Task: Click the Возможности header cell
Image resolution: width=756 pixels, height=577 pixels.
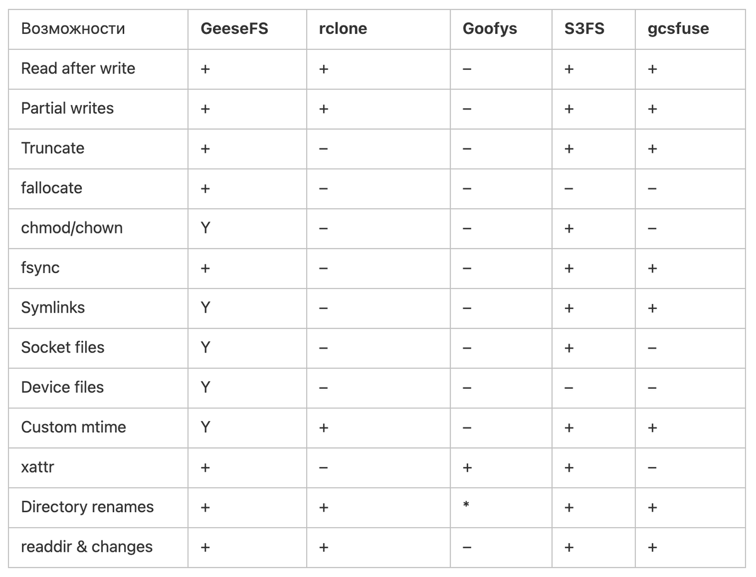Action: tap(73, 29)
